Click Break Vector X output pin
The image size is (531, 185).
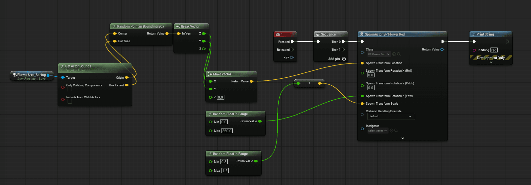tap(204, 34)
